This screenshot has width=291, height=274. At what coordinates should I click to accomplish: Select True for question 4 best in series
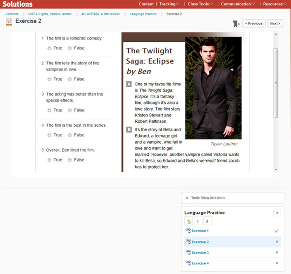[49, 135]
